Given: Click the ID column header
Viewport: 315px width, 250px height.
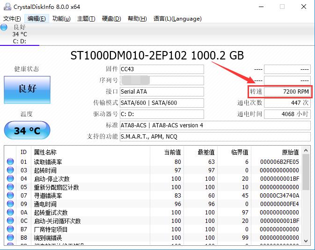Looking at the screenshot, I should (23, 152).
